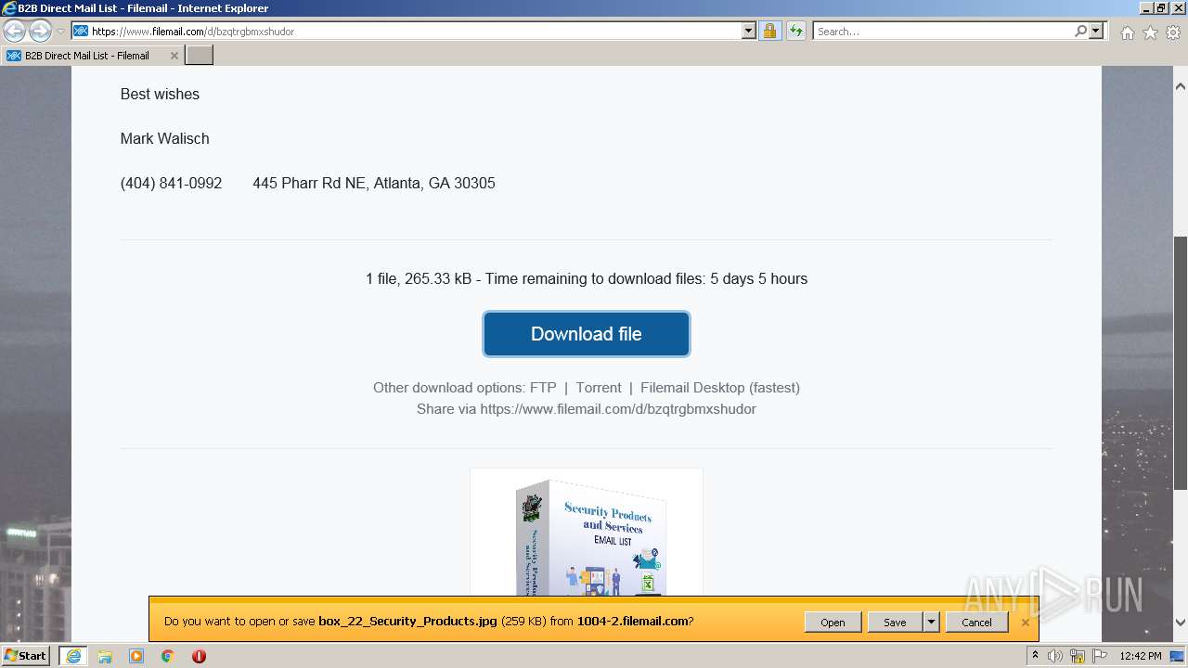Click the browser Back arrow button
Screen dimensions: 1188x668
[15, 32]
